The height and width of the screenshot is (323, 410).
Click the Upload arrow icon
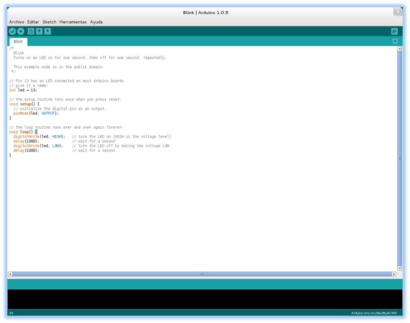coord(21,32)
